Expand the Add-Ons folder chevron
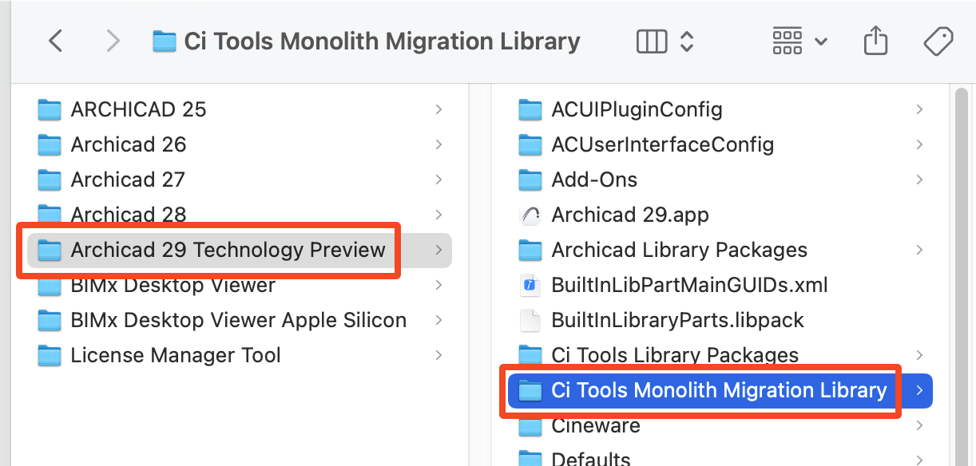This screenshot has width=976, height=466. [919, 180]
